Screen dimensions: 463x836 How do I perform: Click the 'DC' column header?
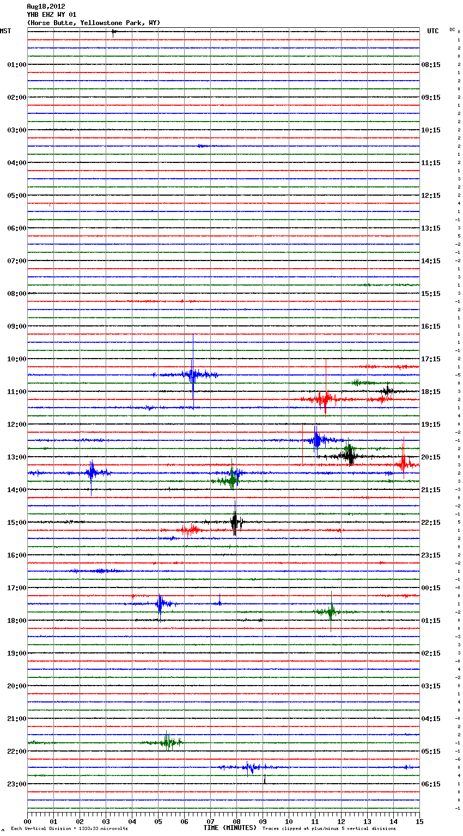pos(452,29)
